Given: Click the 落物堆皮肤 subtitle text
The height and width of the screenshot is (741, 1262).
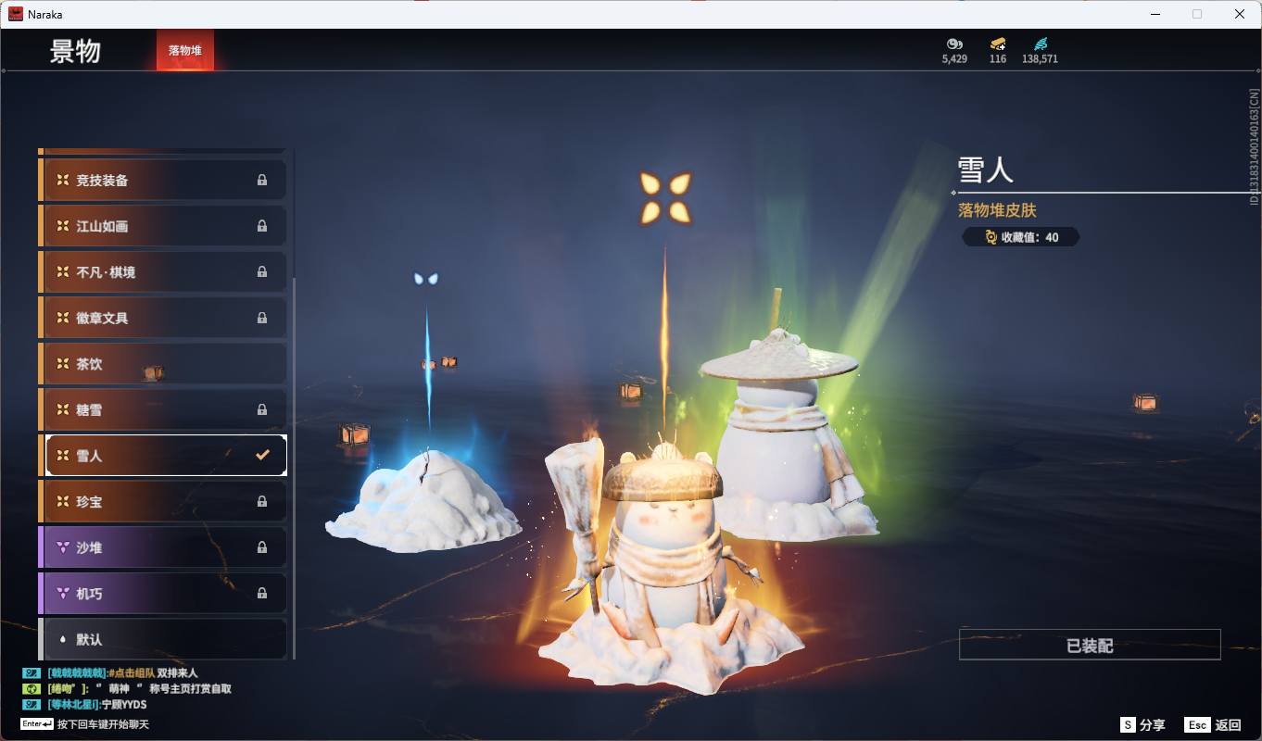Looking at the screenshot, I should click(997, 210).
